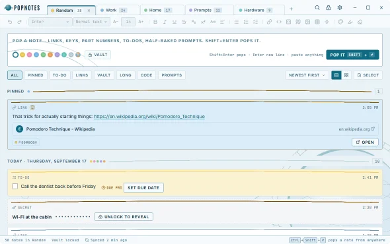The image size is (390, 244).
Task: Pick the purple note color swatch
Action: coord(58,55)
